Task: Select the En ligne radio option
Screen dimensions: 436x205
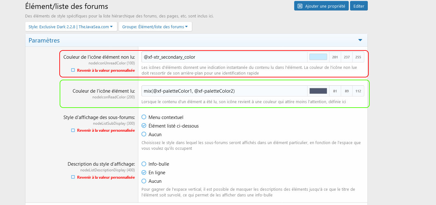Action: [x=144, y=173]
